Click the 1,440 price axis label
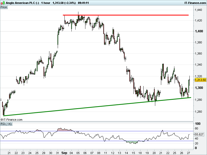 pos(198,10)
